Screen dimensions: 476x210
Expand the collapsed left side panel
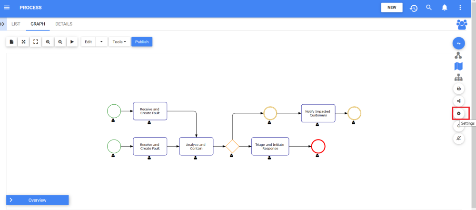(x=3, y=23)
